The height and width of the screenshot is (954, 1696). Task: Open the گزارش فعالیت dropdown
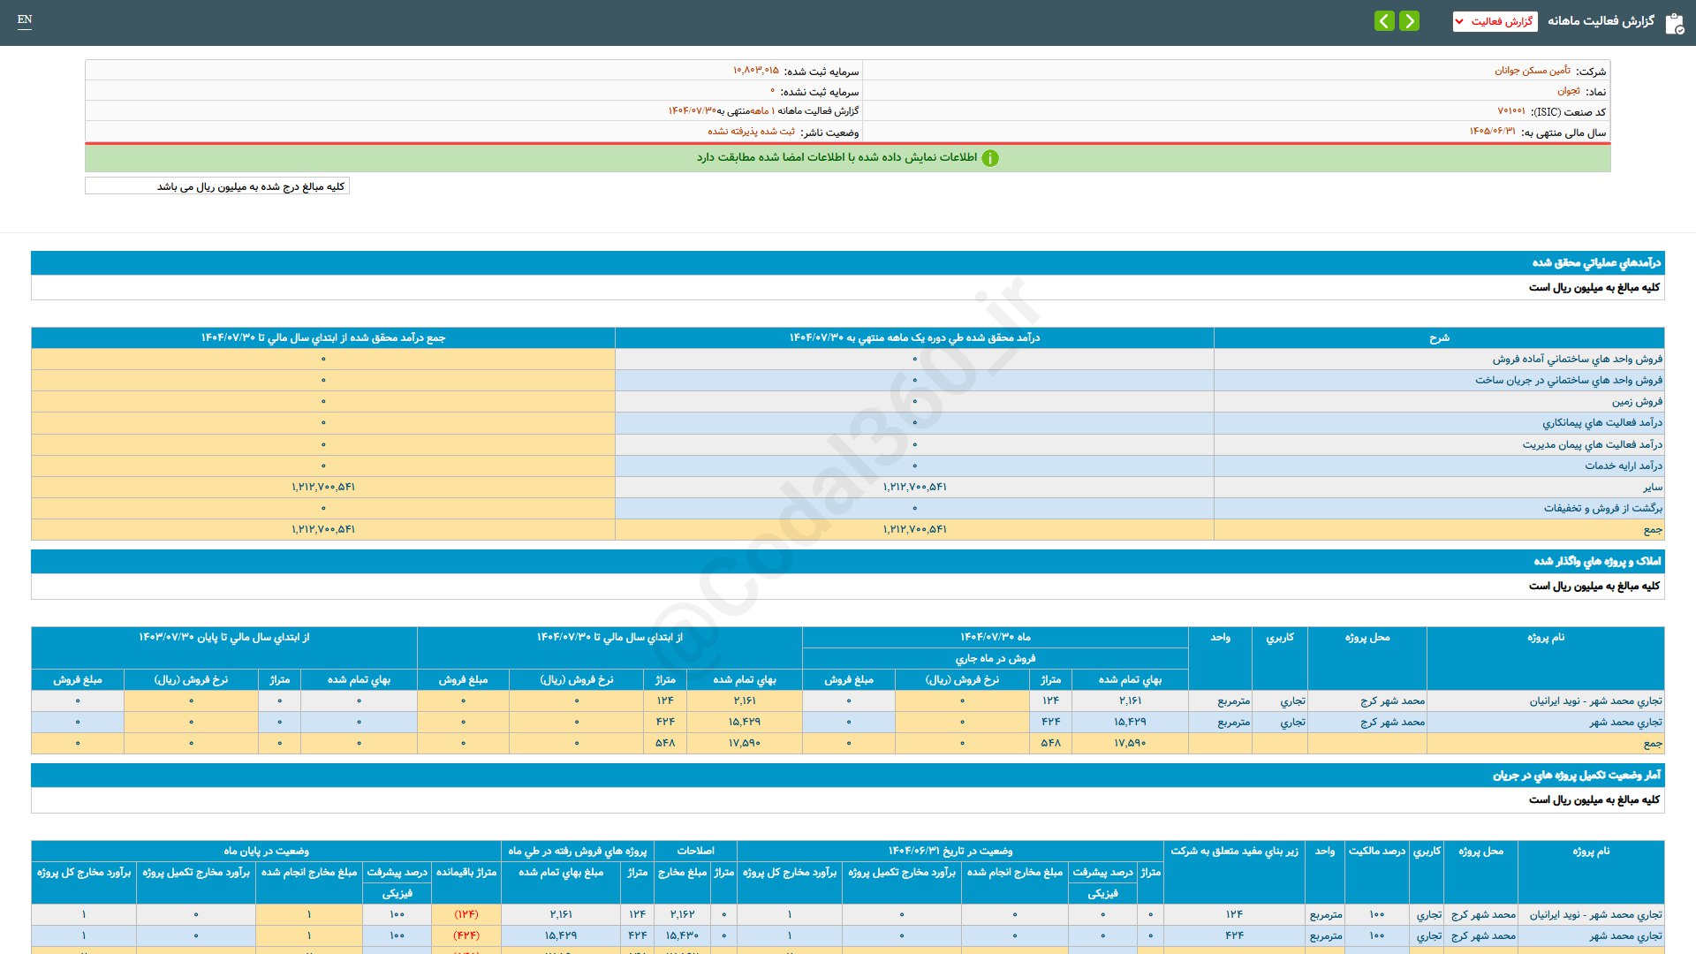pos(1495,21)
